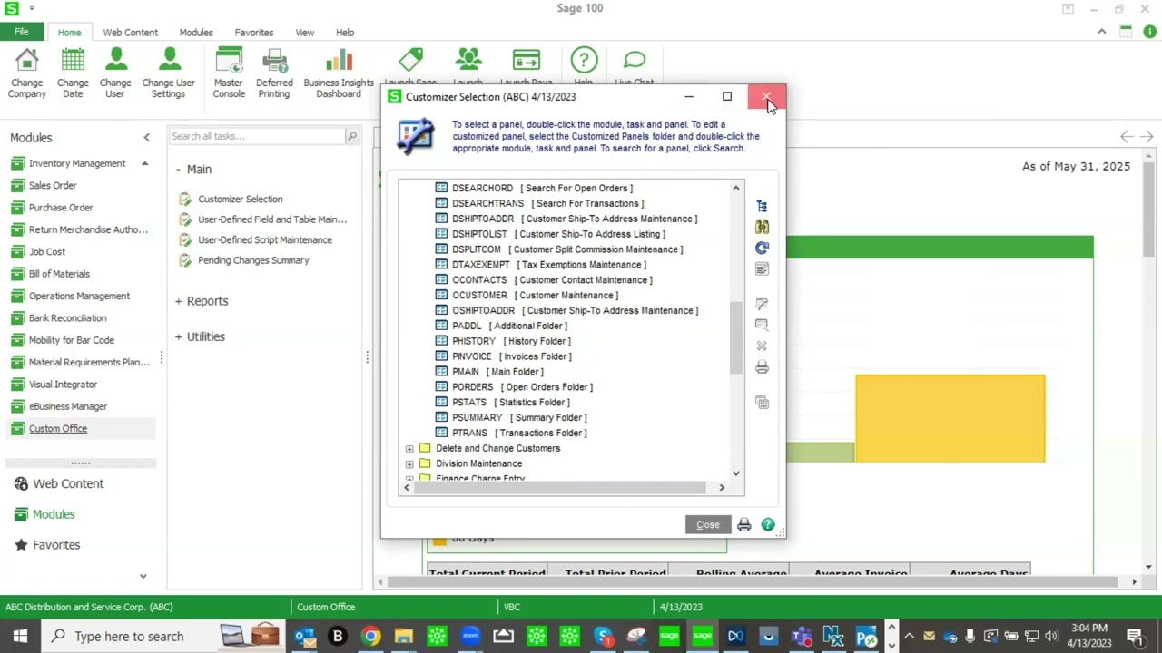Click the Search all tasks input field
This screenshot has width=1162, height=653.
point(258,136)
